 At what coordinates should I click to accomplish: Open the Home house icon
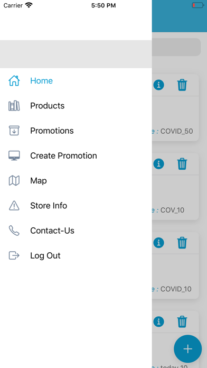click(14, 81)
